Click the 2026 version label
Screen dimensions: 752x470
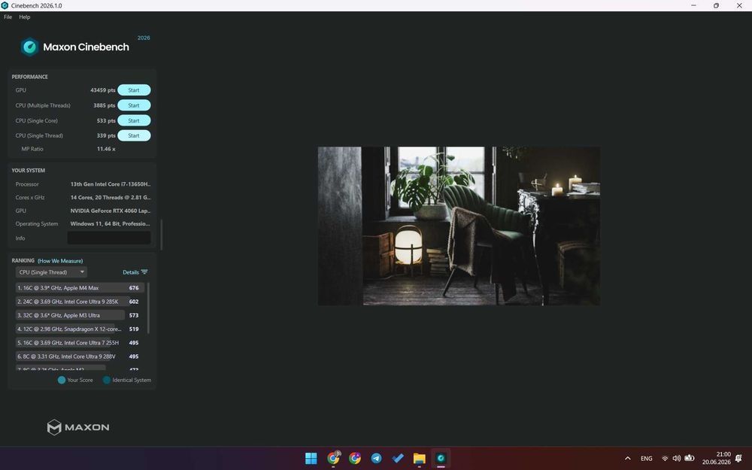point(144,38)
